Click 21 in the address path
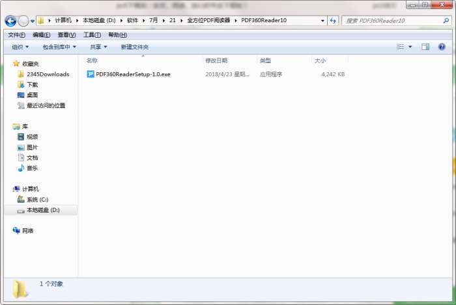Image resolution: width=456 pixels, height=305 pixels. pyautogui.click(x=173, y=20)
